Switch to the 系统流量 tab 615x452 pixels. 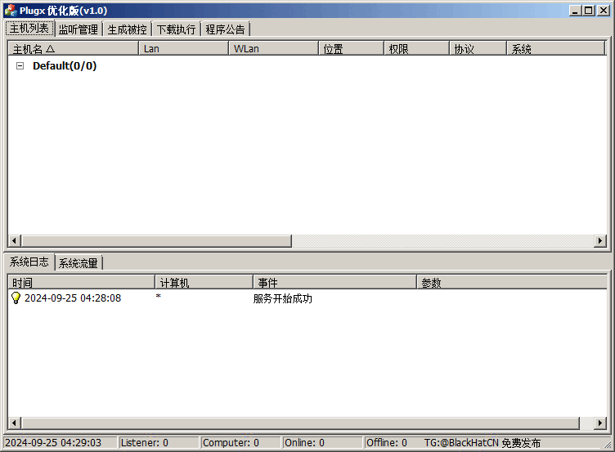tap(79, 263)
